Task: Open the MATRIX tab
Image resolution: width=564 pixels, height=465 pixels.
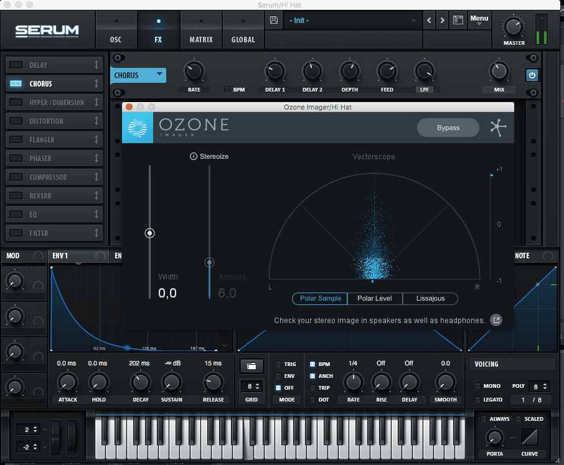Action: pos(201,29)
